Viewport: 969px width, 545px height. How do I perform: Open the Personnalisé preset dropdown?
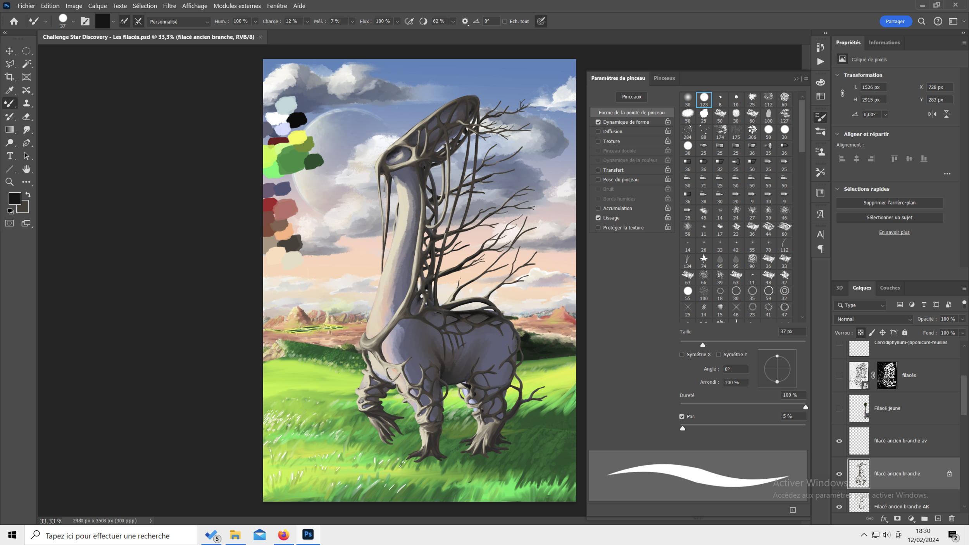[178, 22]
